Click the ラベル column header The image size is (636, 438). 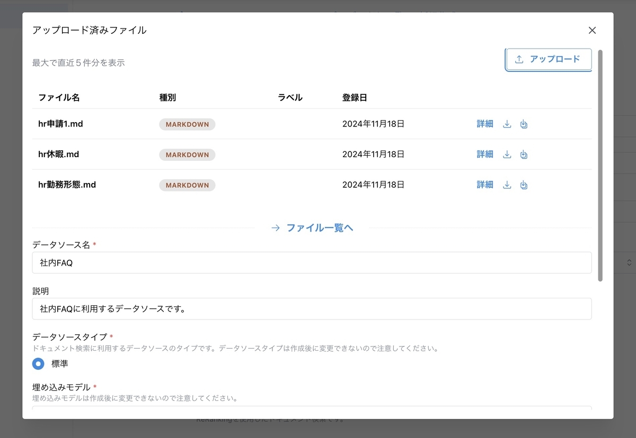[290, 97]
